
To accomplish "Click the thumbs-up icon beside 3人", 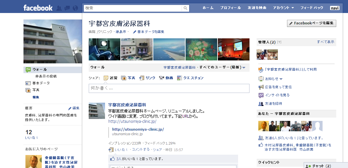I will coord(113,159).
